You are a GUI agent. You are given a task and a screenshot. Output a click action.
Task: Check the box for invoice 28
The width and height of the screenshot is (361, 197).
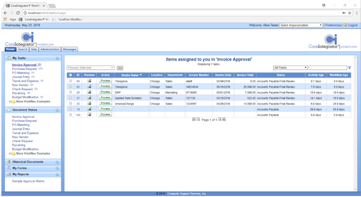coord(70,92)
